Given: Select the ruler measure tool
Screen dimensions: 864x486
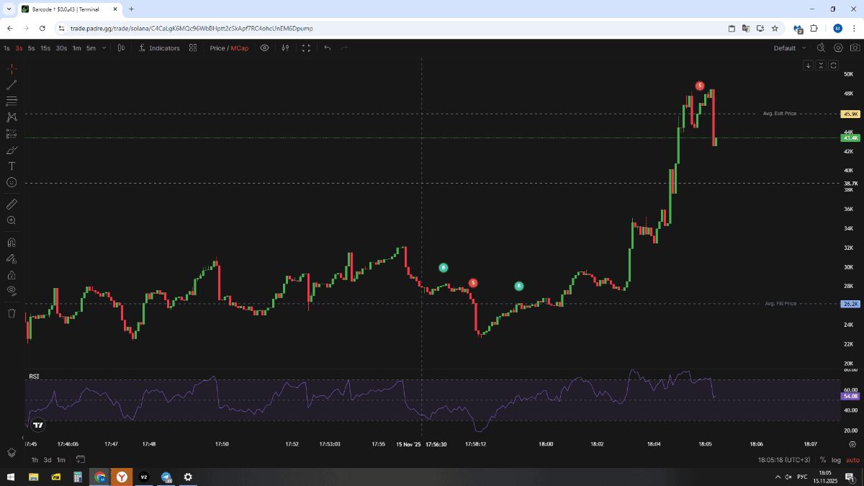Looking at the screenshot, I should [12, 204].
